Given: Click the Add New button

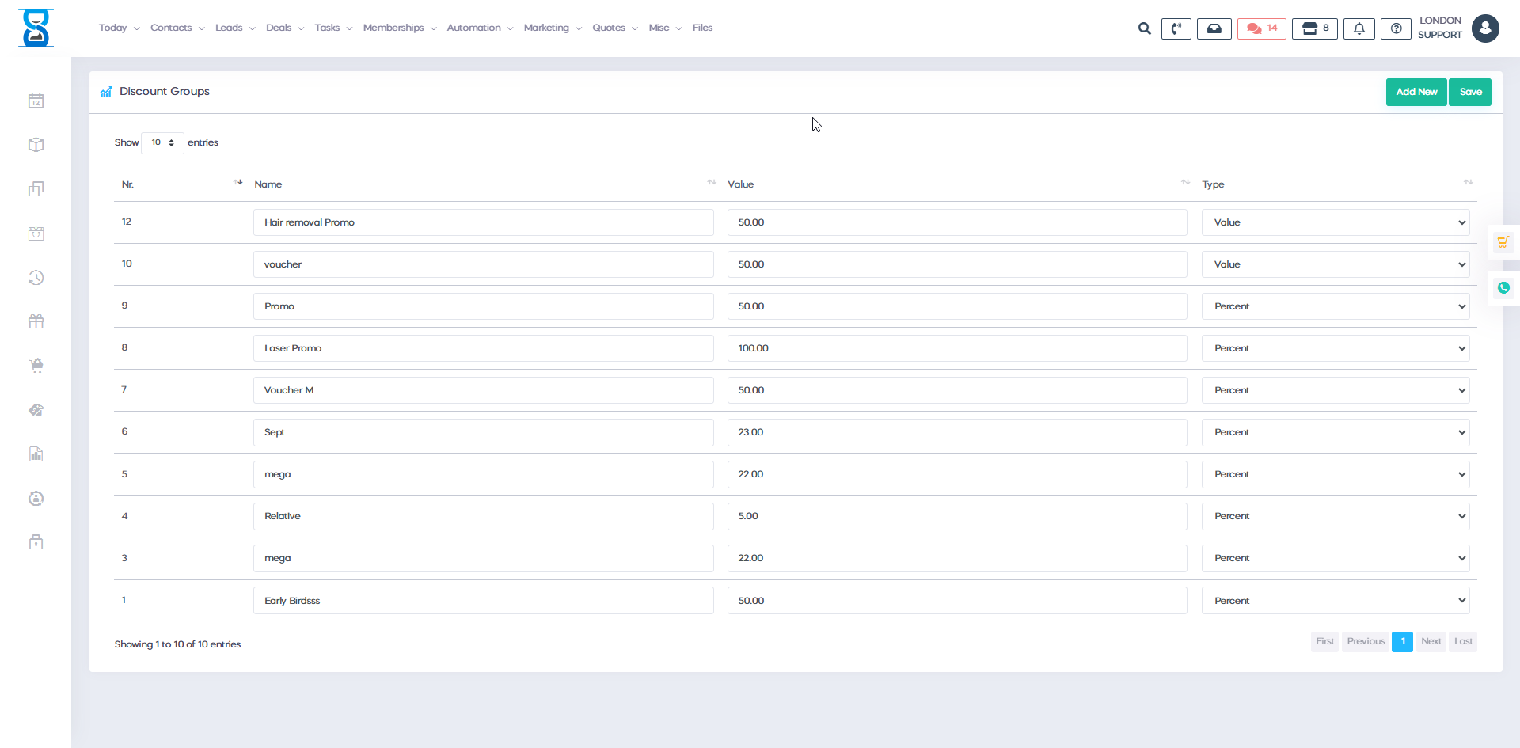Looking at the screenshot, I should [x=1415, y=92].
